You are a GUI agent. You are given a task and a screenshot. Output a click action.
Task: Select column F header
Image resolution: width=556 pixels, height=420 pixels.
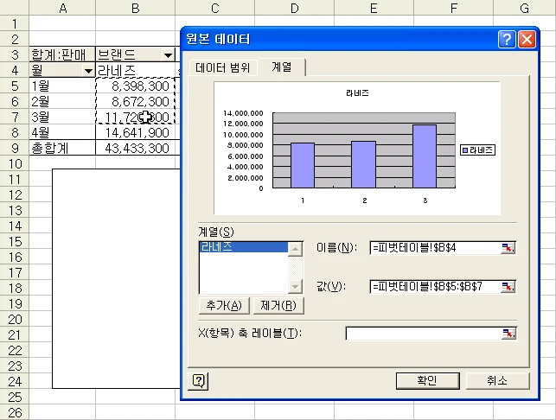click(453, 8)
